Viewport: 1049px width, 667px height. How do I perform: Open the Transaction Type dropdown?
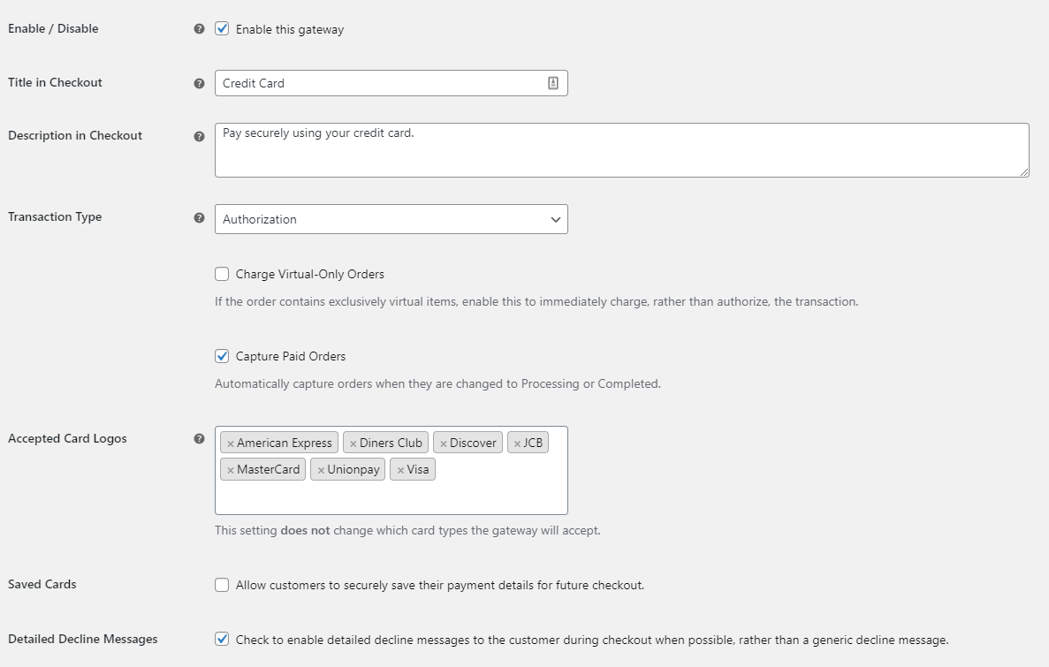click(x=391, y=219)
